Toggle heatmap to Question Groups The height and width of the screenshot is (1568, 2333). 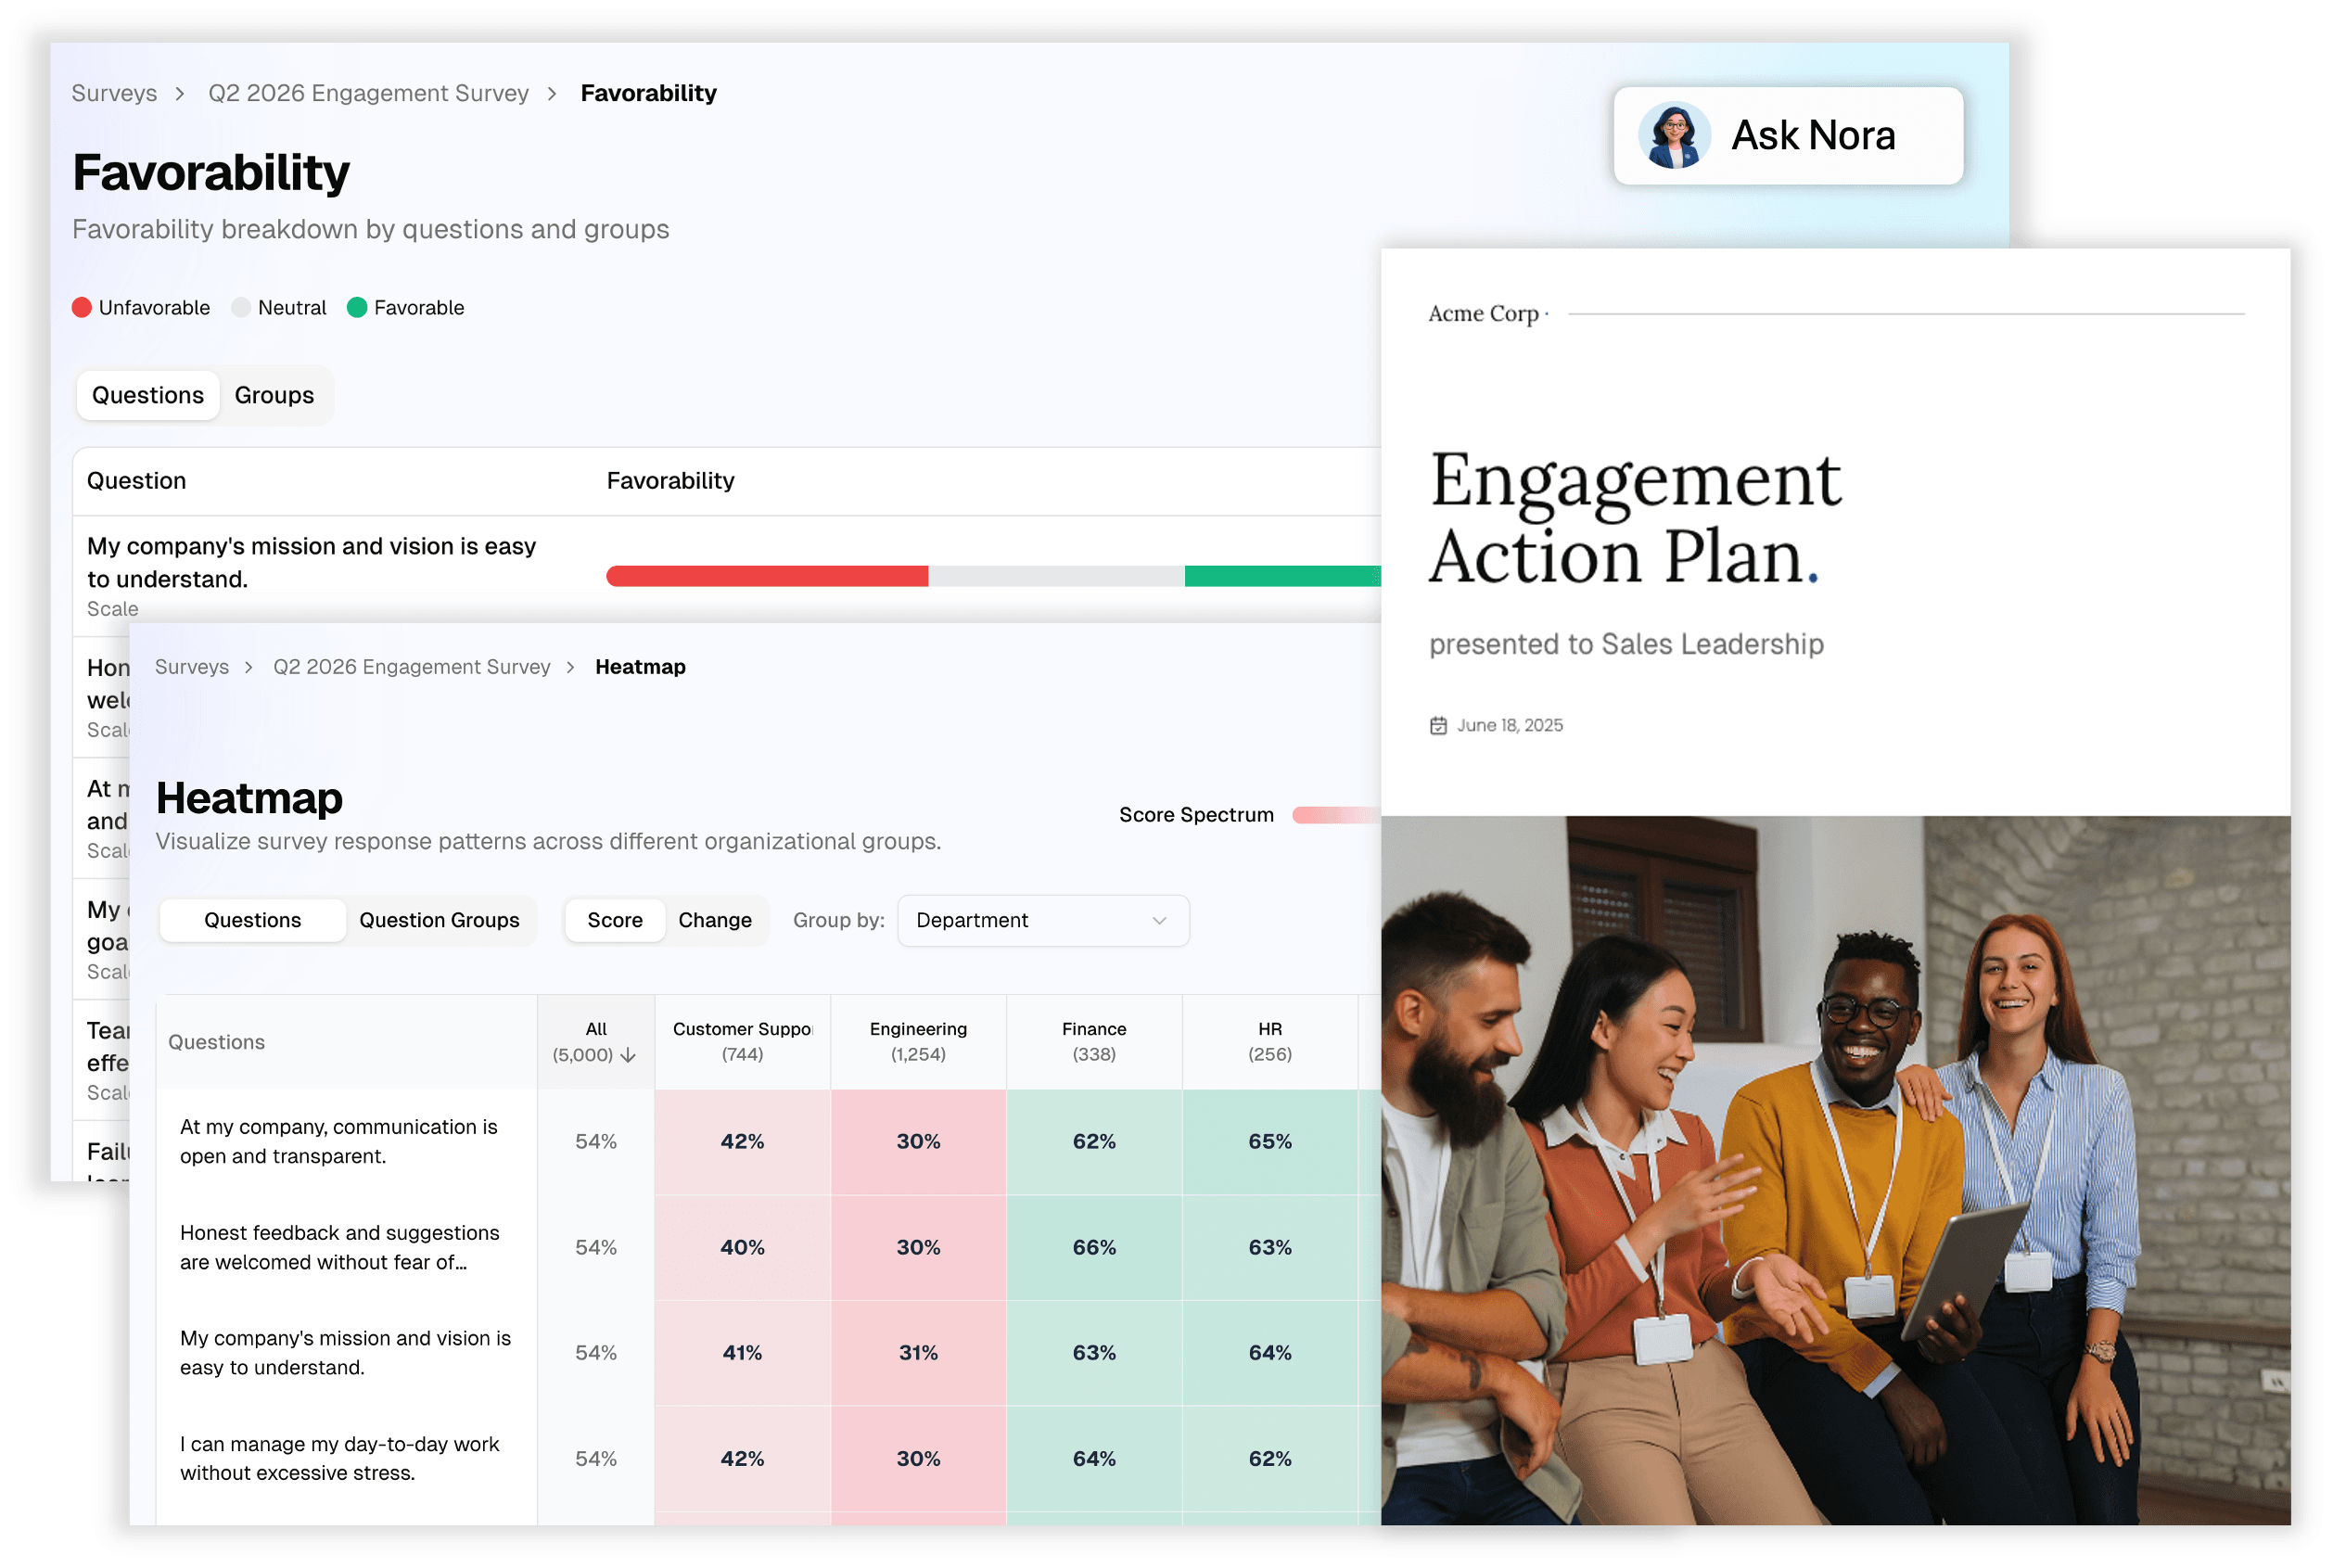pos(439,920)
